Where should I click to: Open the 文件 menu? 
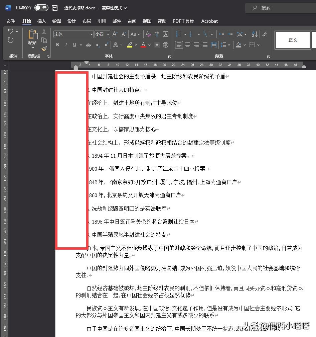click(10, 21)
